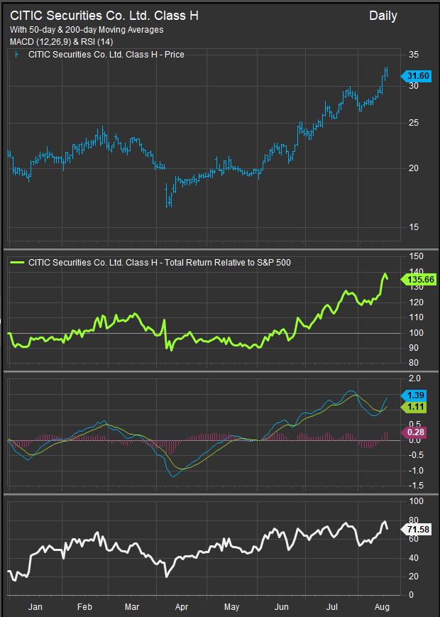The image size is (440, 617).
Task: Jump to the Apr marker on time axis
Action: point(181,608)
